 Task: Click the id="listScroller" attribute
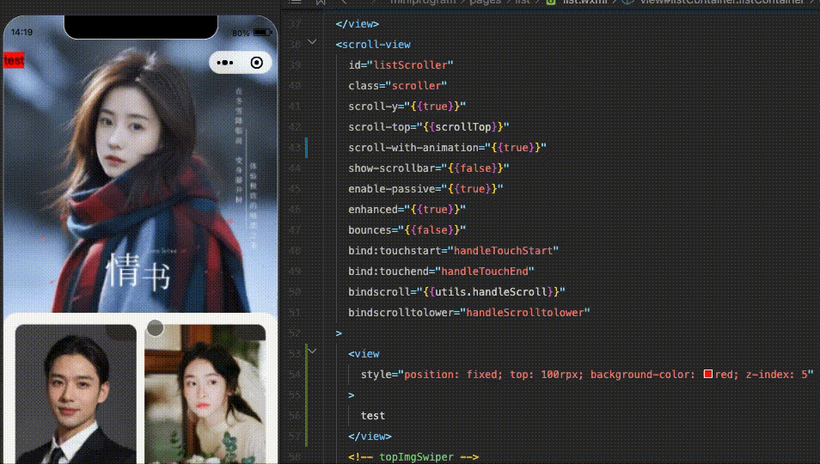tap(401, 65)
